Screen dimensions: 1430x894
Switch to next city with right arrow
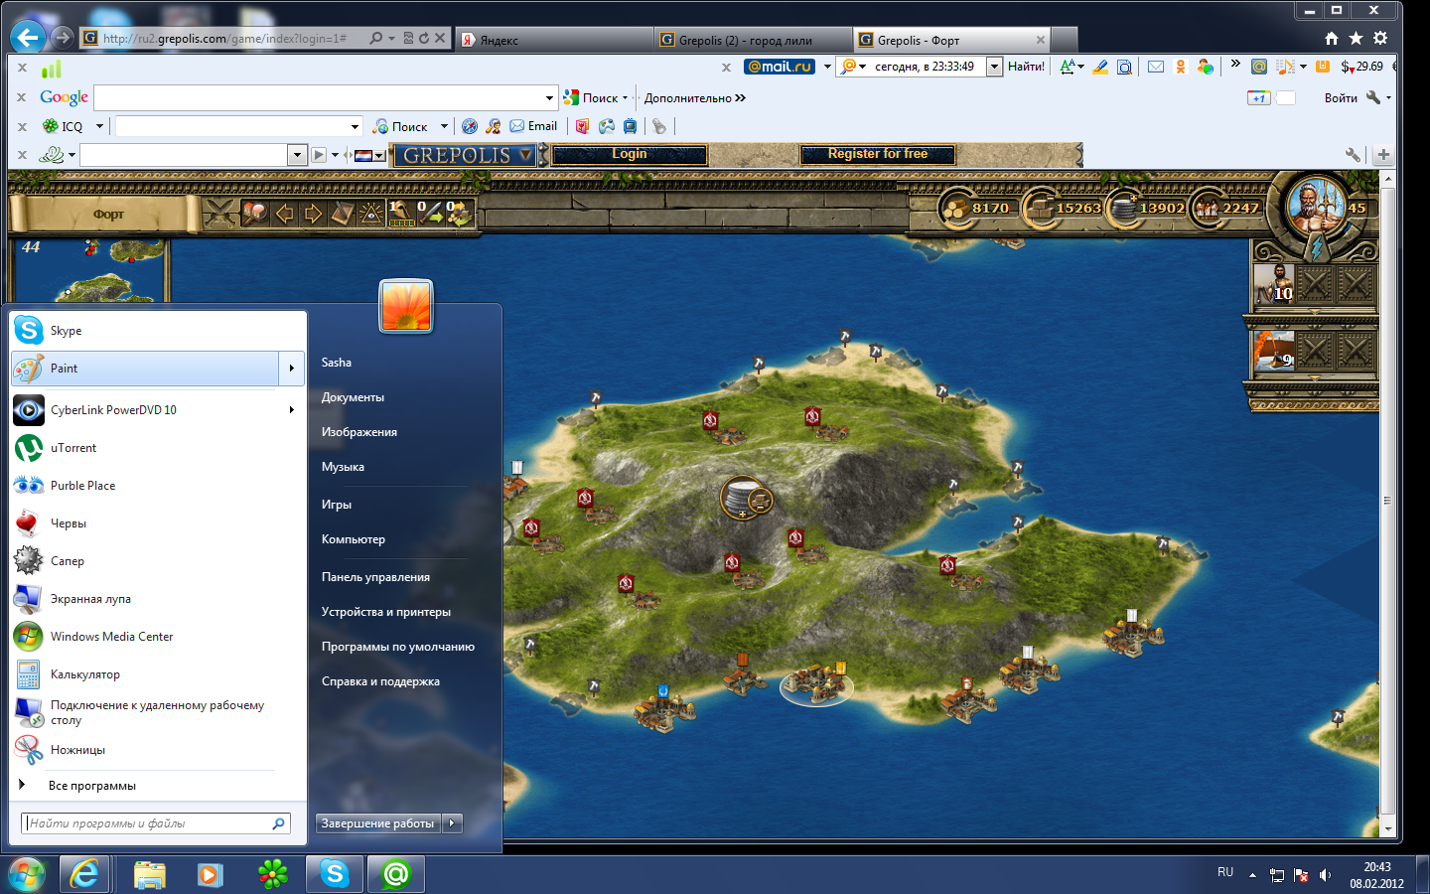pos(313,214)
